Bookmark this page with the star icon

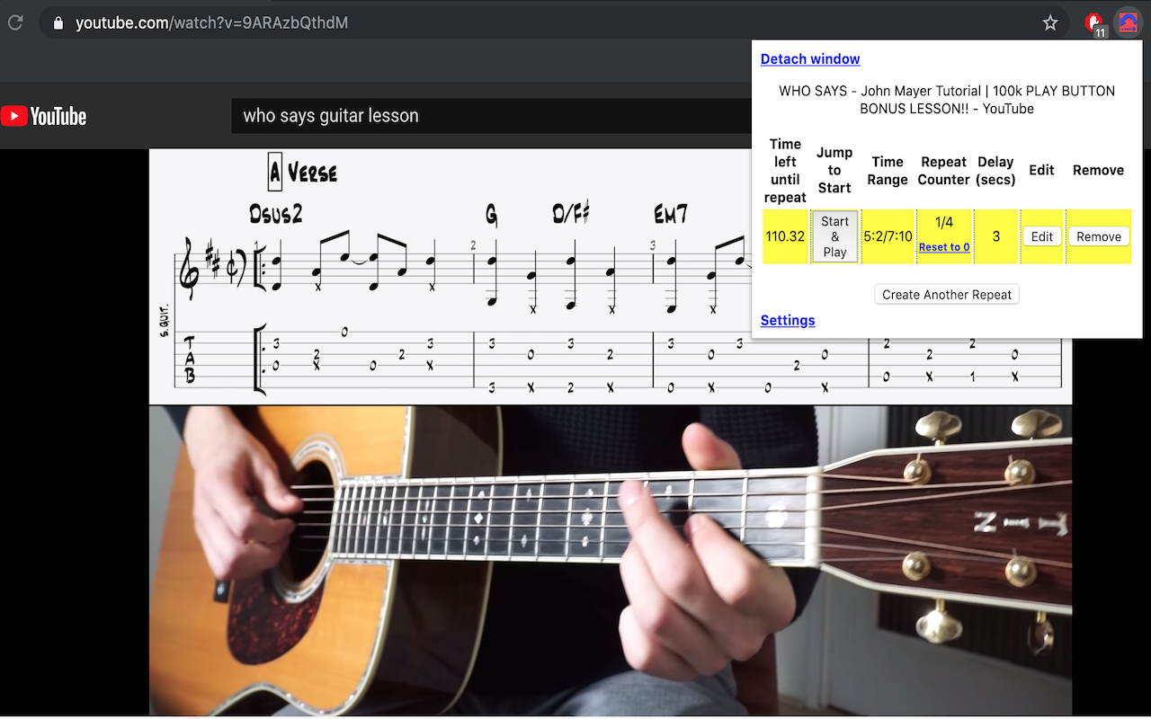[x=1050, y=23]
